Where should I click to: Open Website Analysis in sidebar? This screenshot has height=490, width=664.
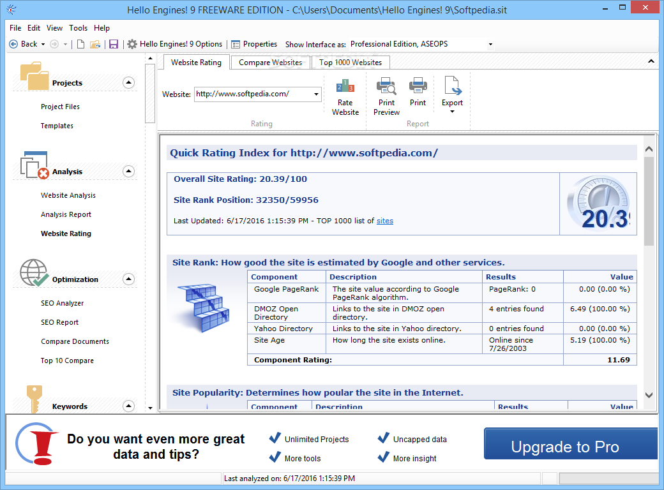[x=68, y=195]
